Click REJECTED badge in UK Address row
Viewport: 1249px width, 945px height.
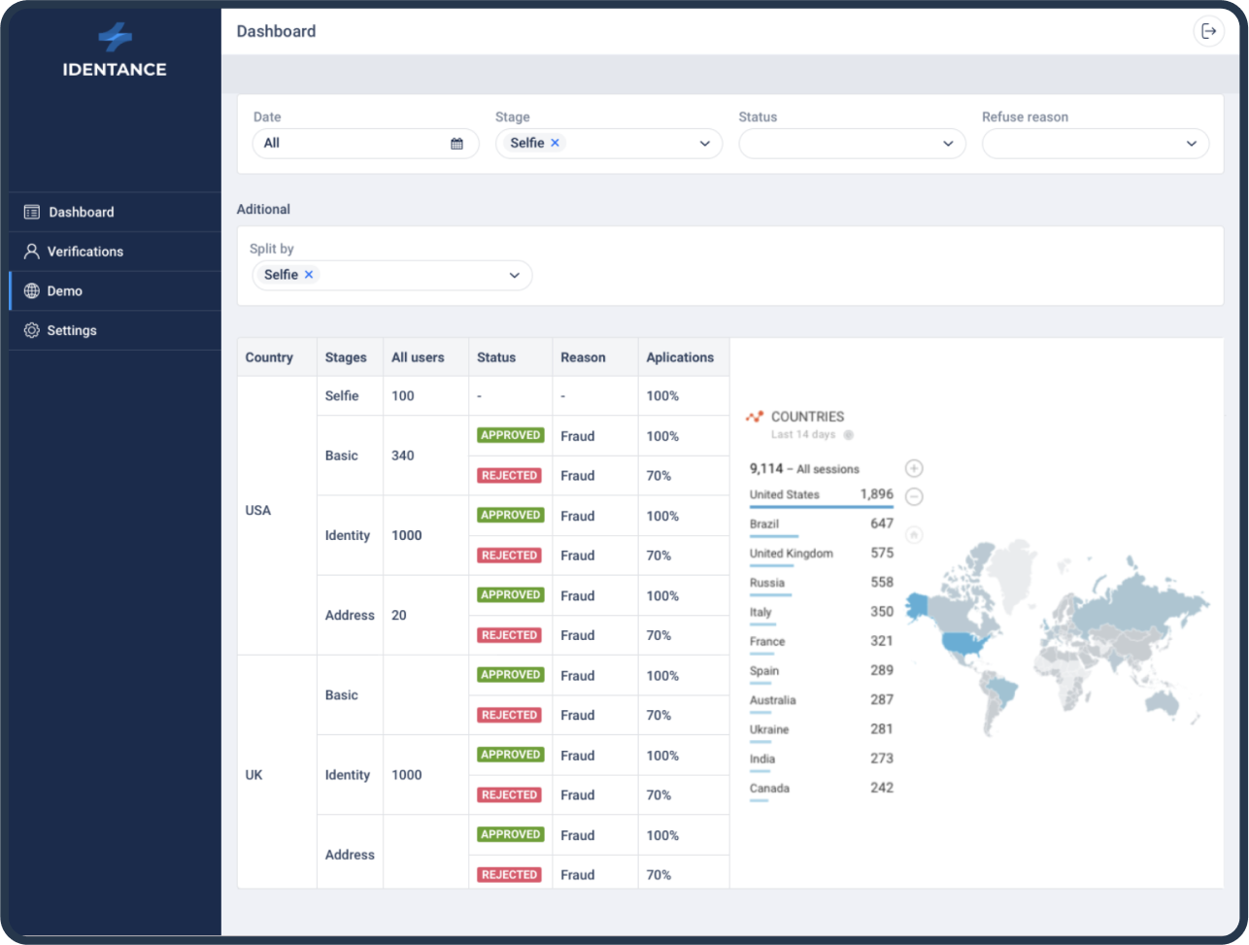[509, 875]
